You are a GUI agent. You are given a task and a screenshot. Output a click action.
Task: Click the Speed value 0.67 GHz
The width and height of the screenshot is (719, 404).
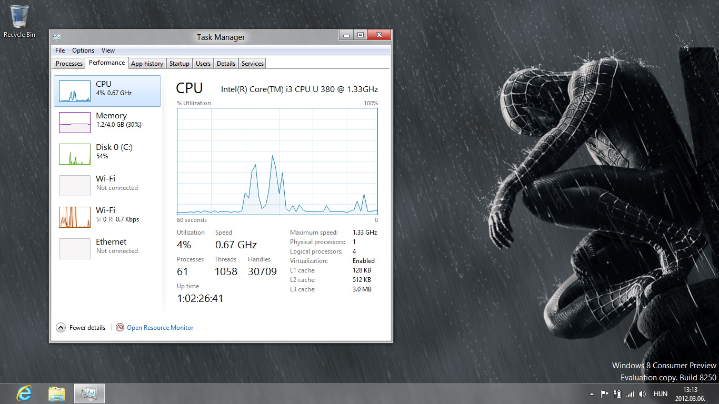(236, 245)
